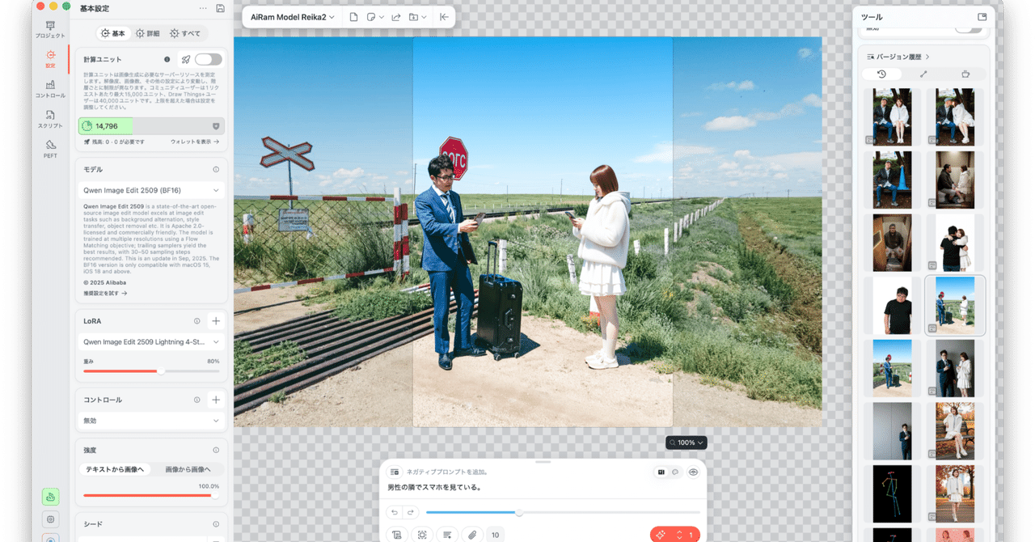Open the PEFT sidebar panel

point(50,149)
